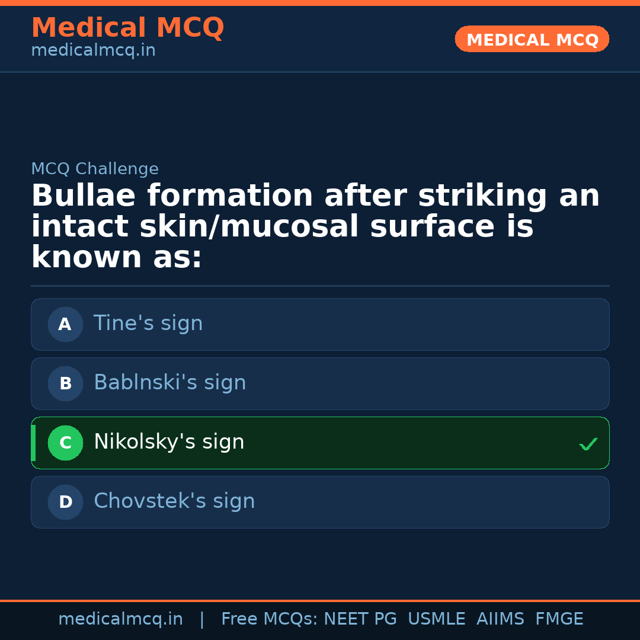The height and width of the screenshot is (640, 640).
Task: Select the letter B option circle
Action: (x=65, y=383)
